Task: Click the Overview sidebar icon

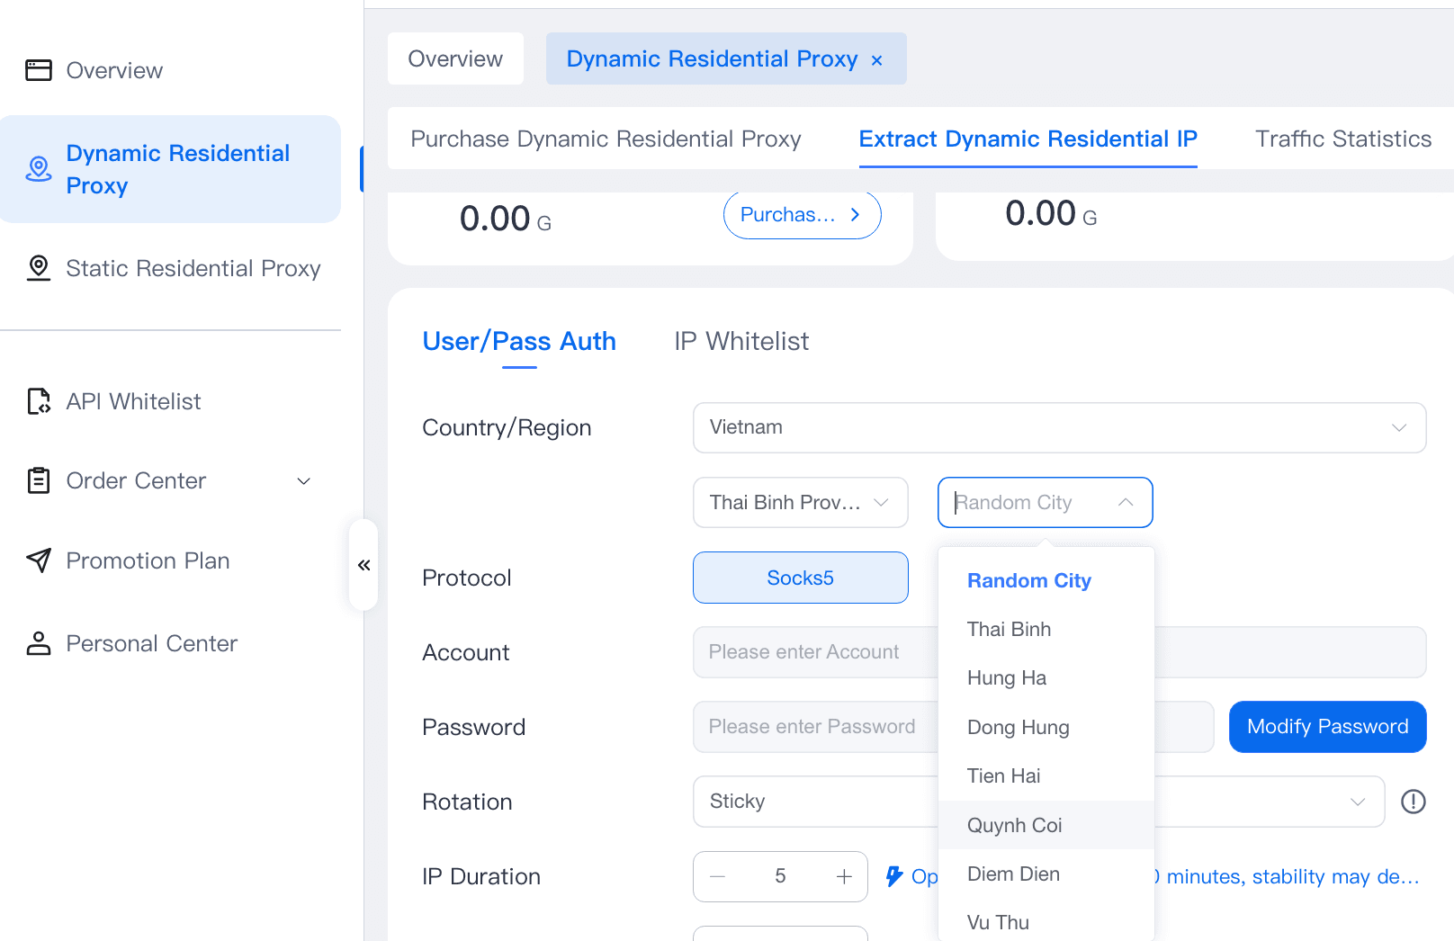Action: coord(39,70)
